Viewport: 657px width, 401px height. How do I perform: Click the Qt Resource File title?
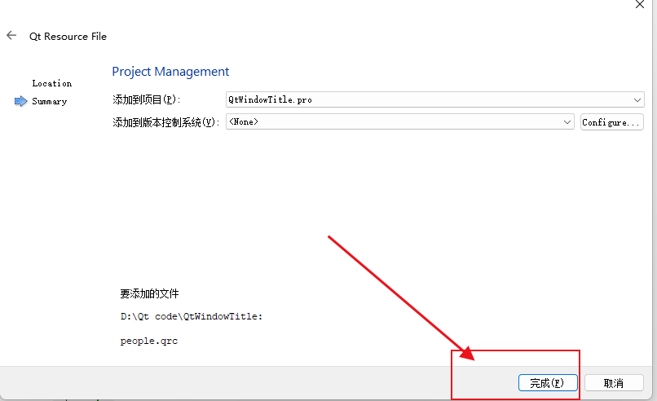pyautogui.click(x=68, y=37)
